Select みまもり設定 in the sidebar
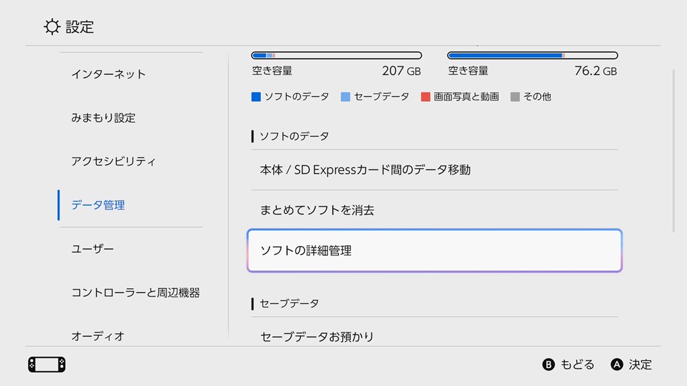This screenshot has height=386, width=687. point(103,118)
